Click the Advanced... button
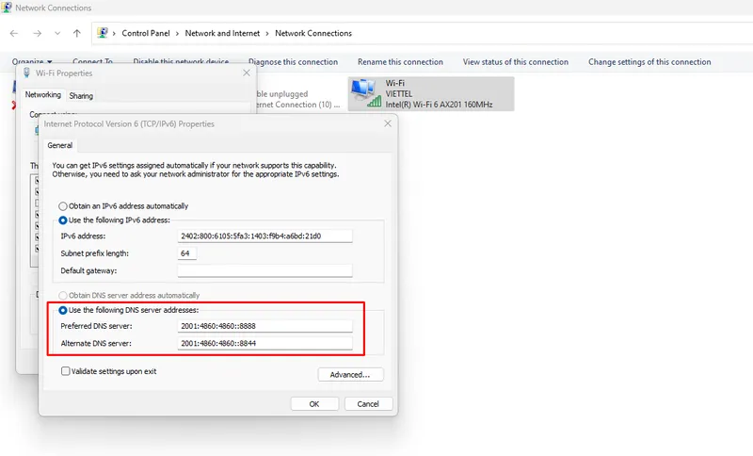This screenshot has width=753, height=456. [x=350, y=374]
